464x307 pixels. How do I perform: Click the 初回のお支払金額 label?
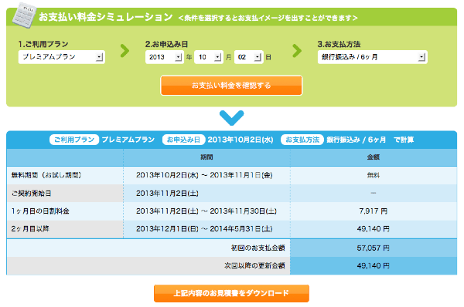click(258, 248)
